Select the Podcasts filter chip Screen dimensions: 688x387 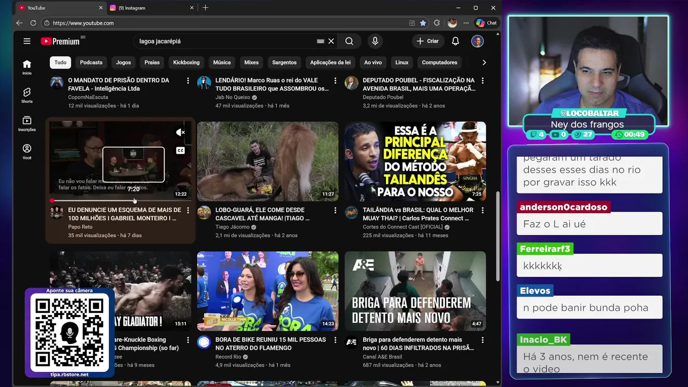91,62
